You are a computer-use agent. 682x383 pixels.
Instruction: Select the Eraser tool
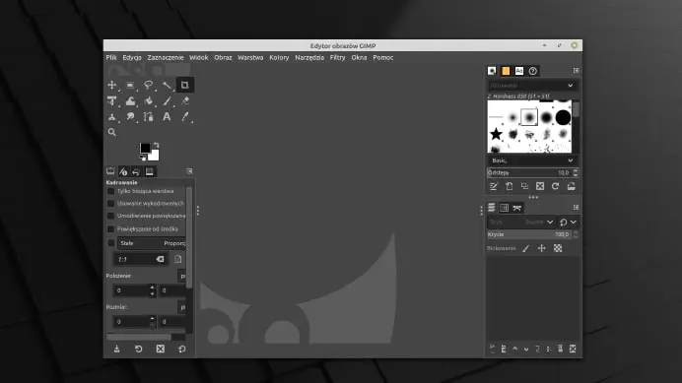coord(185,101)
